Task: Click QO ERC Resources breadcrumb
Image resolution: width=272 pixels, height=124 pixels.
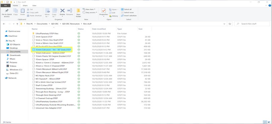Action: (71, 24)
